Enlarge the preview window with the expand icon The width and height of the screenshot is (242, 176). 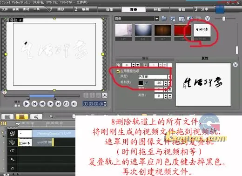pos(105,95)
